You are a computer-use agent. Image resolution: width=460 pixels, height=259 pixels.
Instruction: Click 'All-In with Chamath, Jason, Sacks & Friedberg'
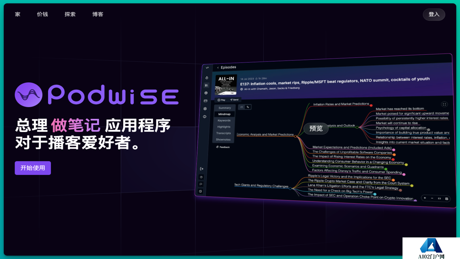tap(272, 89)
